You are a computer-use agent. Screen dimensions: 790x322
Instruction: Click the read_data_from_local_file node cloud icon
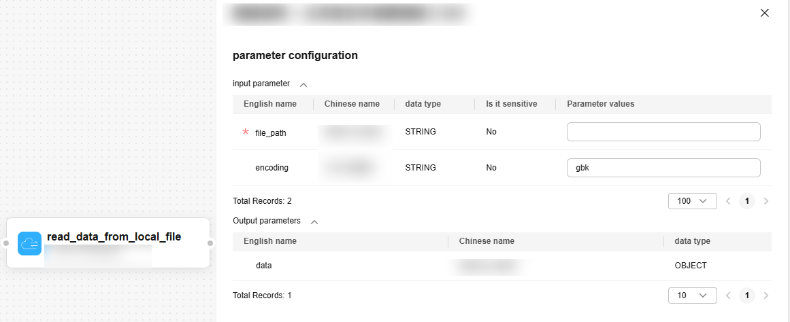30,243
